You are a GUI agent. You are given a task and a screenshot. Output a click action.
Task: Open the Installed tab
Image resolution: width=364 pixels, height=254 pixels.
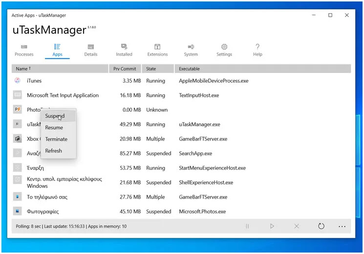tap(124, 50)
